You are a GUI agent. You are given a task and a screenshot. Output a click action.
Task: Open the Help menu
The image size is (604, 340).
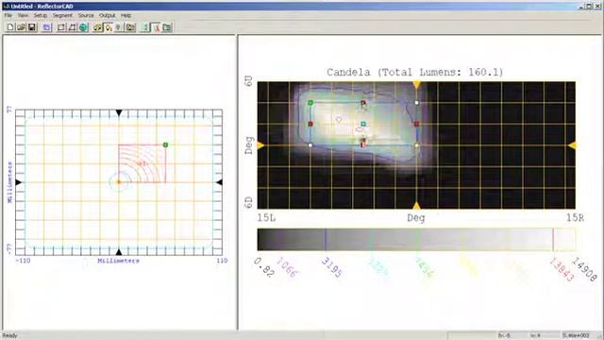tap(126, 15)
